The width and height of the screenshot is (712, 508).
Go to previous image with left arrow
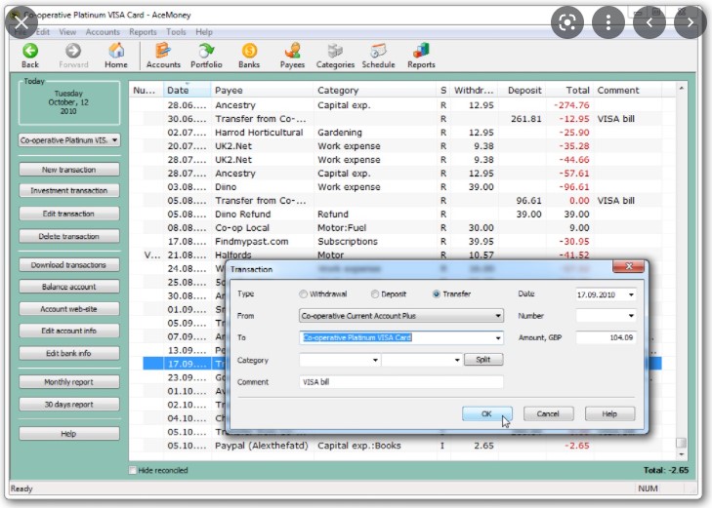tap(649, 22)
